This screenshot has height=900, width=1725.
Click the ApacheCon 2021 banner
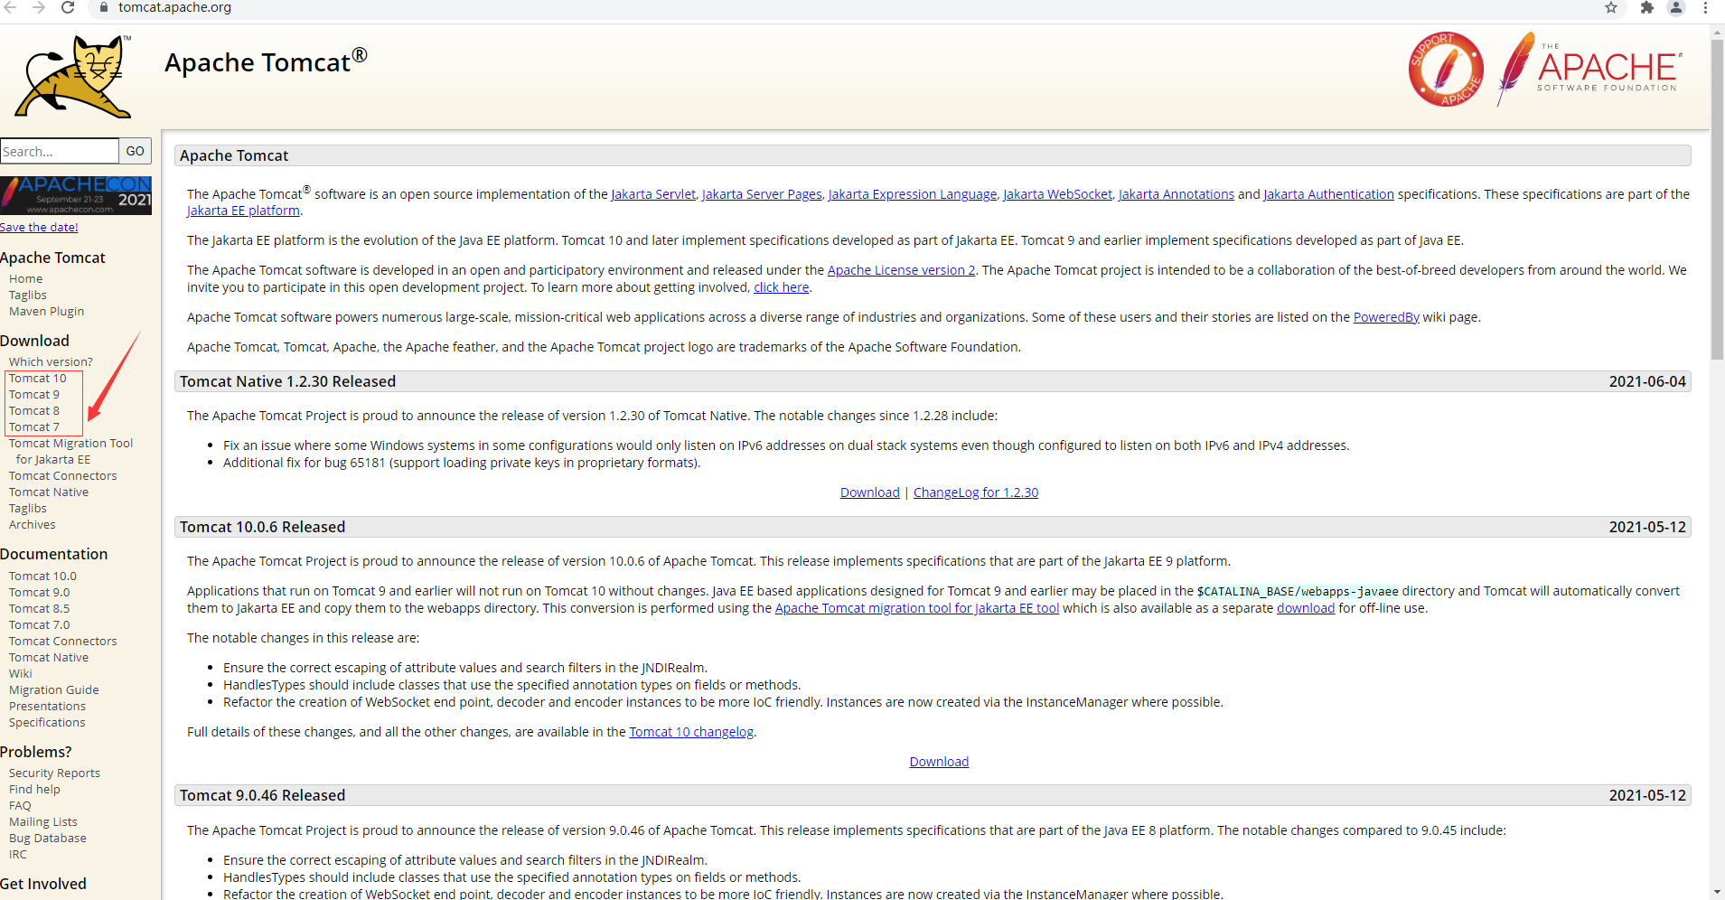click(76, 195)
